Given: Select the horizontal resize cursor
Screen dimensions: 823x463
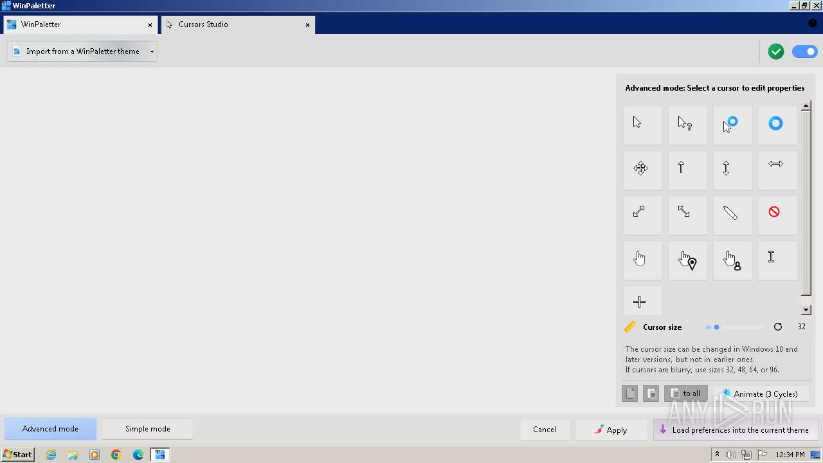Looking at the screenshot, I should point(777,170).
